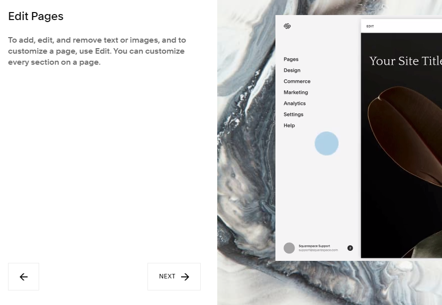The width and height of the screenshot is (442, 305).
Task: Click the right arrow icon beside NEXT
Action: [185, 277]
